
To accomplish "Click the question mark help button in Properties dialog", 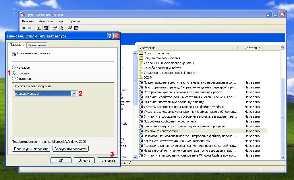I will [110, 36].
